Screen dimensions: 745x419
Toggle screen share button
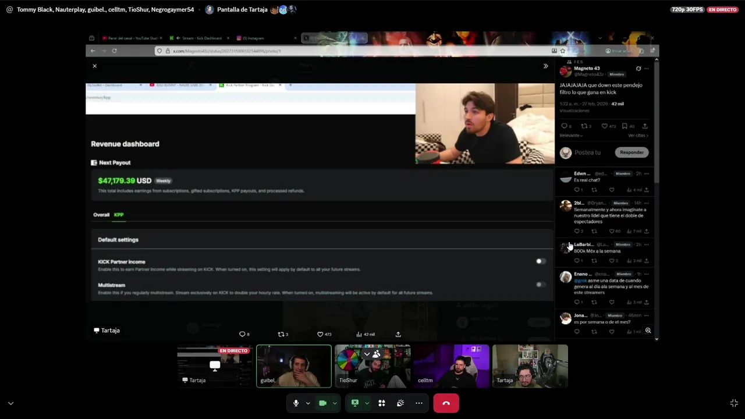(x=354, y=403)
